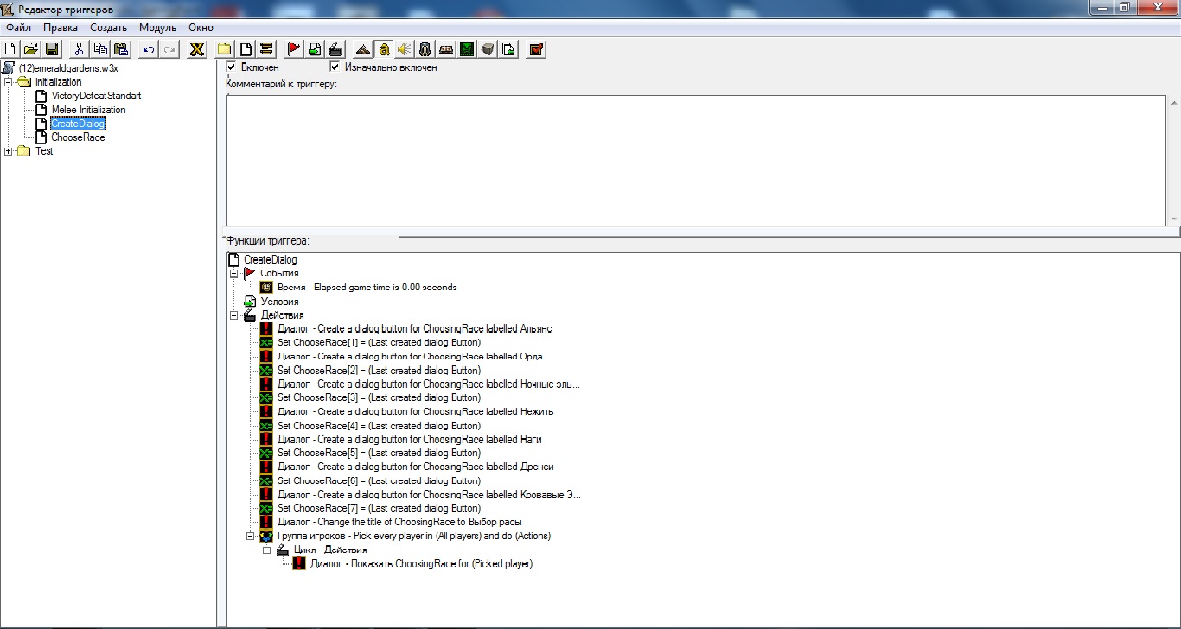Select the Показать ChoosingRace for (Picked player) action
This screenshot has height=629, width=1181.
pos(421,563)
